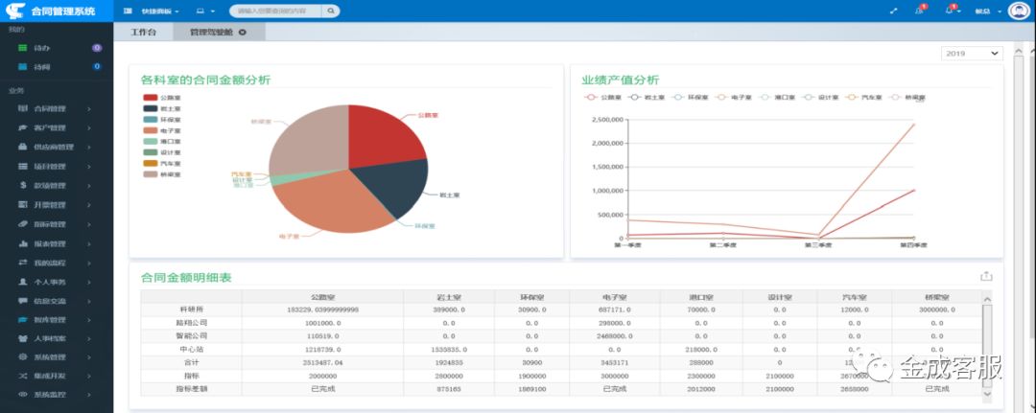1036x413 pixels.
Task: Click the 岩土室 color swatch in pie legend
Action: (x=150, y=109)
